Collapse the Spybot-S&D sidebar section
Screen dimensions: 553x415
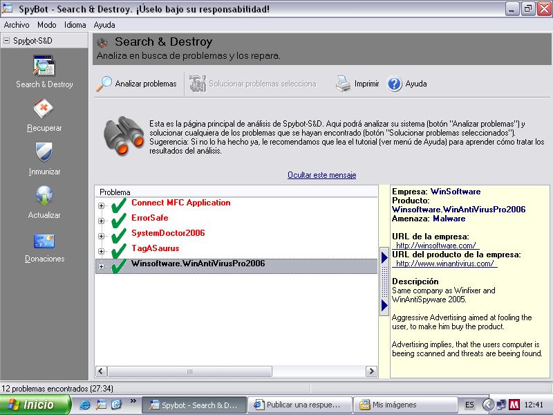point(7,41)
